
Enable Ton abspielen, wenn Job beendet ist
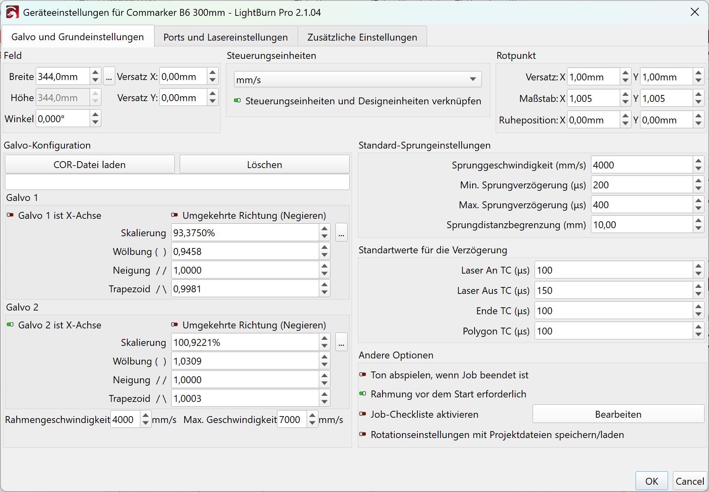tap(363, 375)
